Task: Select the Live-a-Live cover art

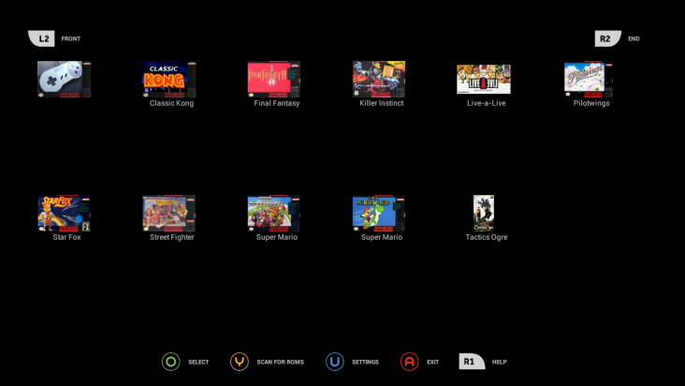Action: (x=484, y=79)
